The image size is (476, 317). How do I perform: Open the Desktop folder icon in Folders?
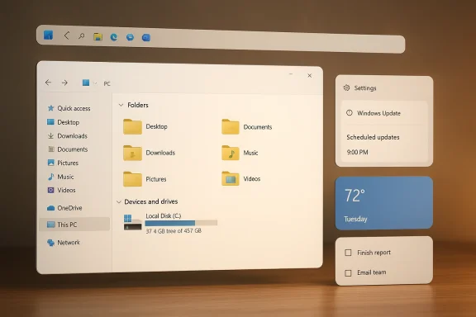132,126
